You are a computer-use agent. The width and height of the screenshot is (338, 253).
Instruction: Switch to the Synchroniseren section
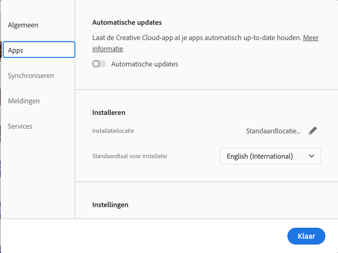coord(31,75)
